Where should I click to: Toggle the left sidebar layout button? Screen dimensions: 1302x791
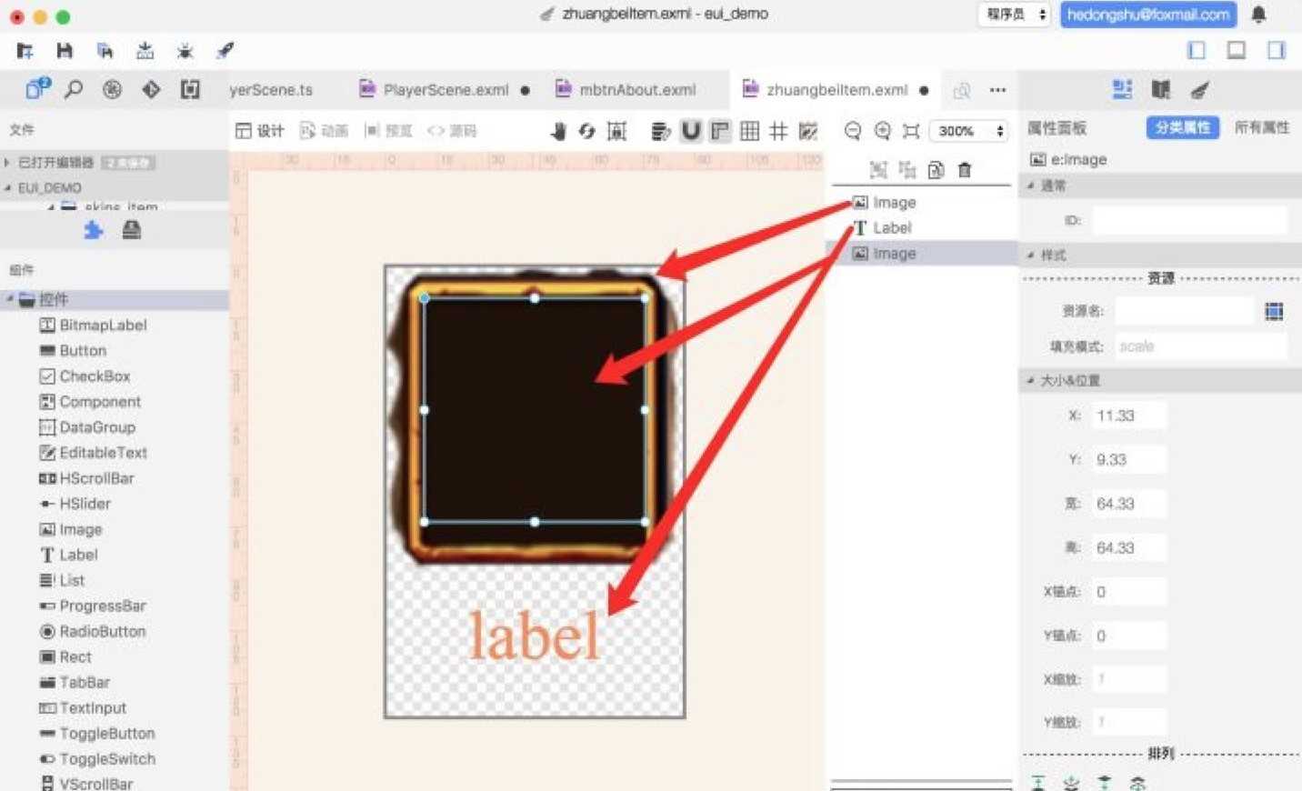pos(1197,50)
